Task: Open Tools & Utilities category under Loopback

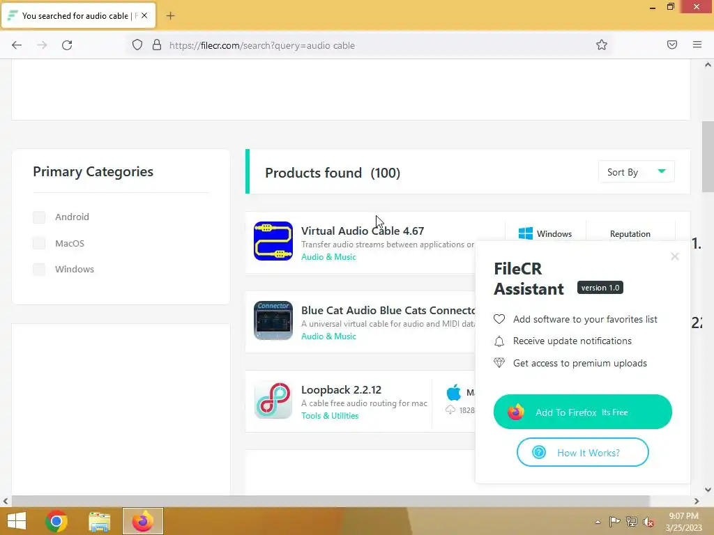Action: point(330,416)
